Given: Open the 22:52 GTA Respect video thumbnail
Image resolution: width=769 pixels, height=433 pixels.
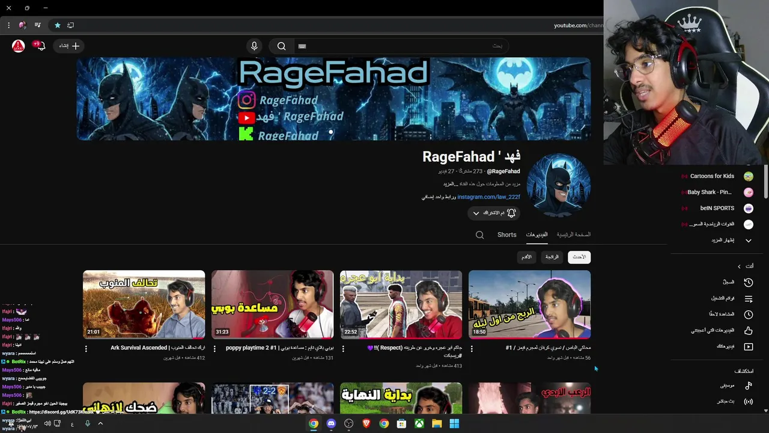Looking at the screenshot, I should tap(401, 304).
